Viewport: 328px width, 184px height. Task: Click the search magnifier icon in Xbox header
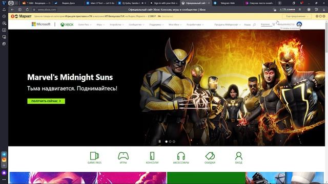[x=254, y=25]
